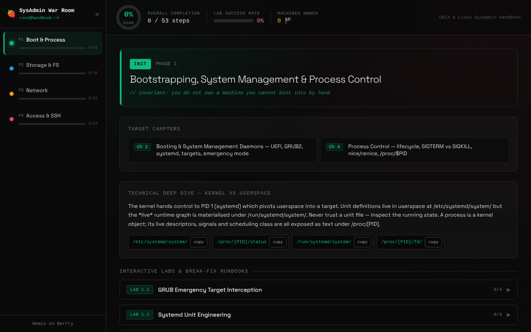Click the red 0% lab success value
531x332 pixels.
[260, 21]
